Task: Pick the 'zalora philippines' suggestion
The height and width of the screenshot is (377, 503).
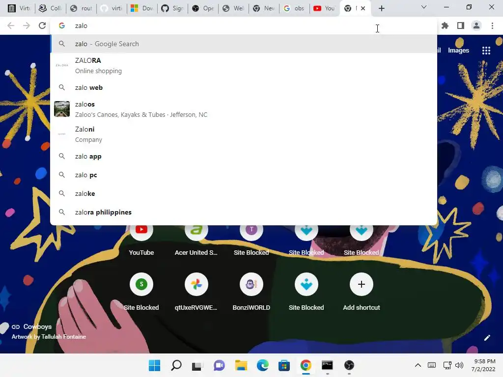Action: point(244,212)
